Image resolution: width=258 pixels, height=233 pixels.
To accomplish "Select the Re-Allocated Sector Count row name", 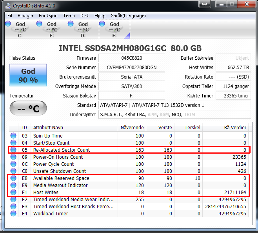I will (62, 150).
